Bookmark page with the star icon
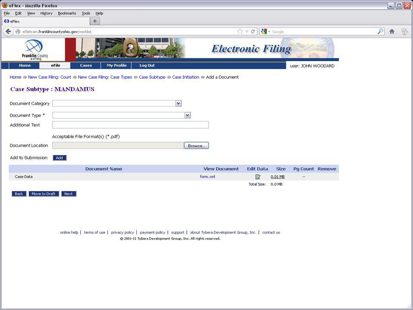 pyautogui.click(x=240, y=31)
